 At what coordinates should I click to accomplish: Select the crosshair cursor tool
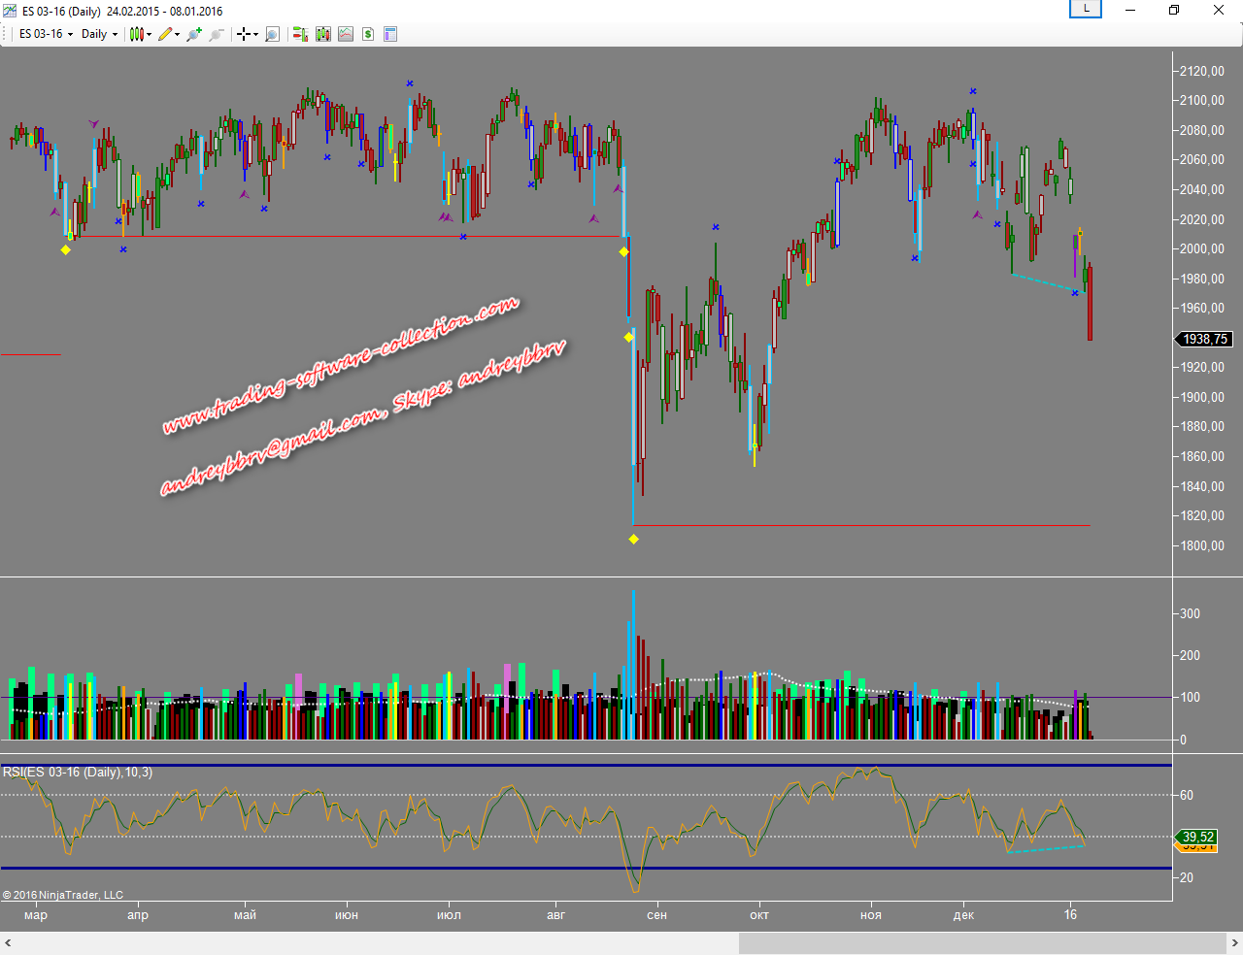tap(246, 34)
